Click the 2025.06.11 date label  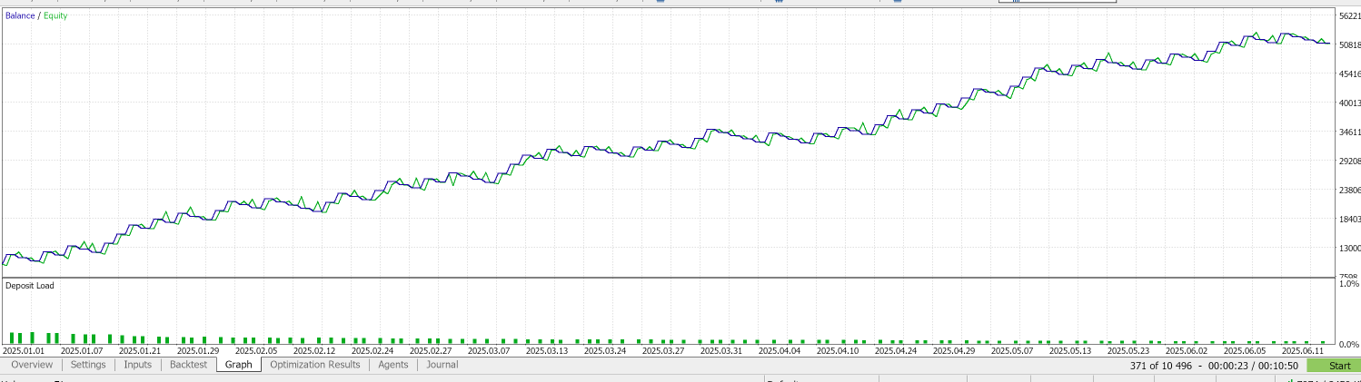coord(1303,350)
